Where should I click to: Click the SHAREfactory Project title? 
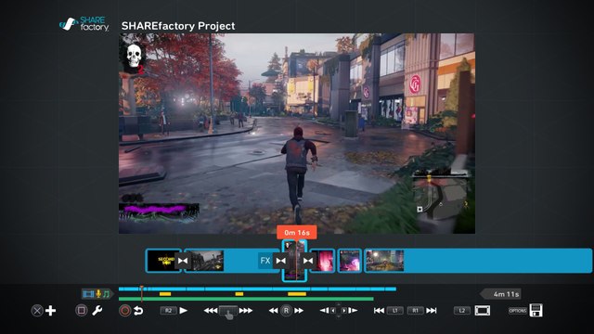178,26
